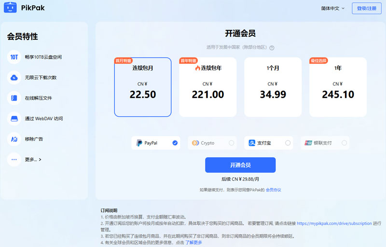Image resolution: width=386 pixels, height=247 pixels.
Task: Click the AD remove ads icon
Action: tap(14, 139)
